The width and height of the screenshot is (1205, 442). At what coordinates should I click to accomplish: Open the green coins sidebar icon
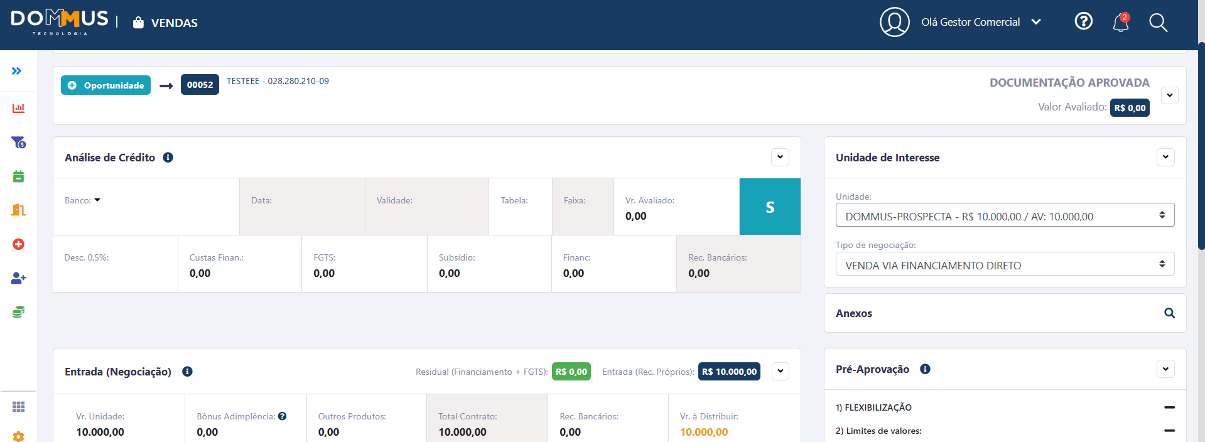pos(18,311)
